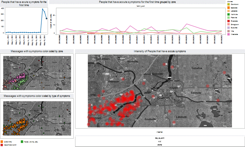Select the Riverside red legend swatch
Viewport: 245px width, 147px height.
[x=229, y=21]
